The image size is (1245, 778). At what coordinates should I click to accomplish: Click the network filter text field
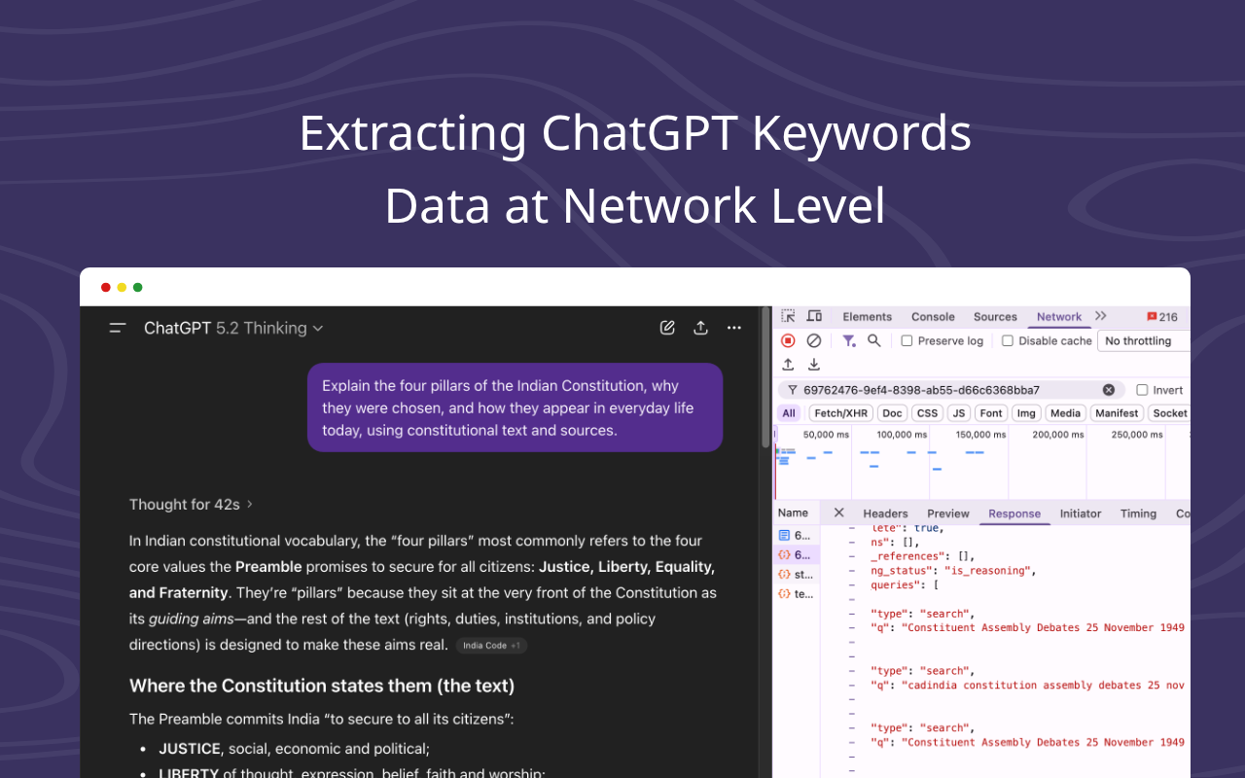point(950,390)
